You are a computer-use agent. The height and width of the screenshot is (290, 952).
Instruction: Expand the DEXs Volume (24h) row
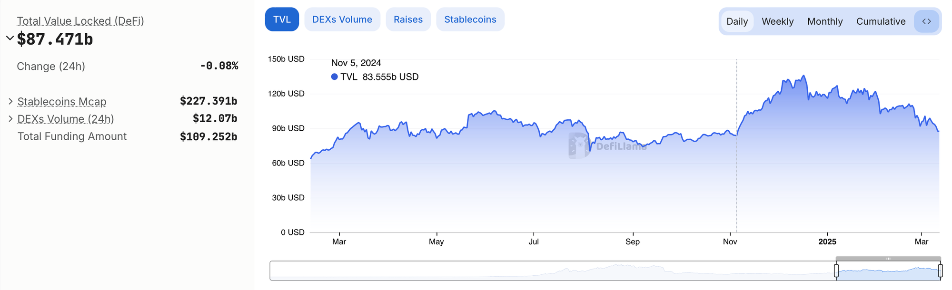tap(10, 118)
